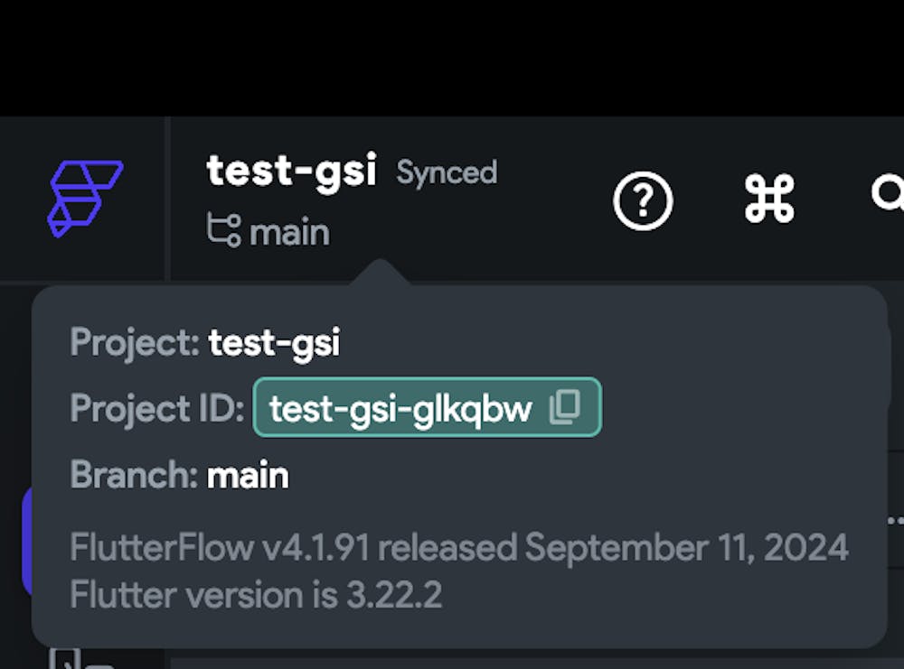Open the main branch selector in header
Screen dimensions: 904x669
click(289, 232)
